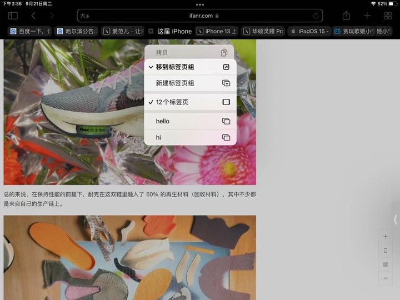The width and height of the screenshot is (400, 300).
Task: Move tab to hi tab group
Action: click(x=190, y=137)
